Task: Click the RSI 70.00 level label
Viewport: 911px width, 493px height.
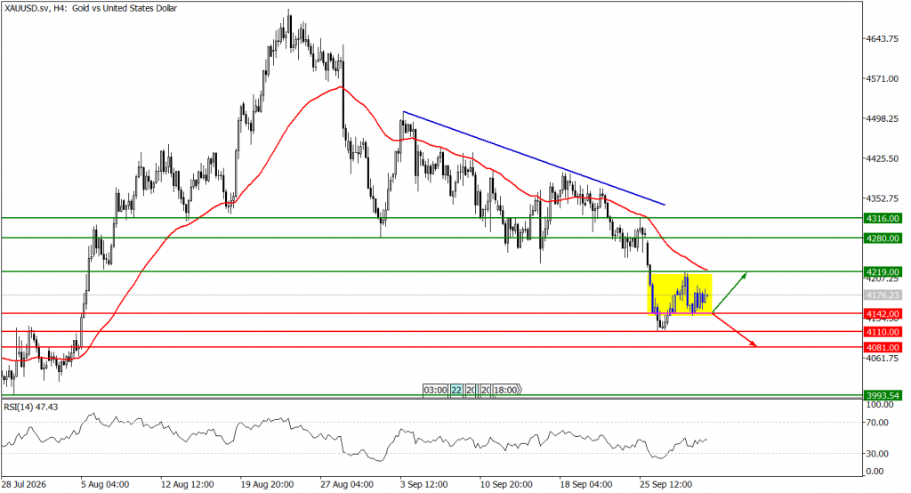Action: [876, 423]
